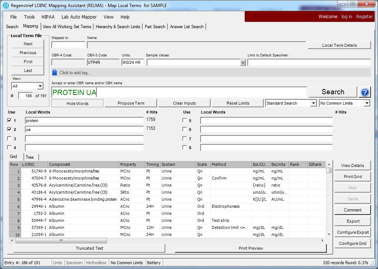Enable Use checkbox for local word 6
Viewport: 378px width, 269px height.
(185, 129)
